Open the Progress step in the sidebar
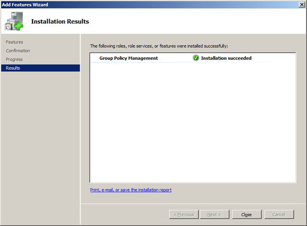The image size is (307, 226). [14, 59]
